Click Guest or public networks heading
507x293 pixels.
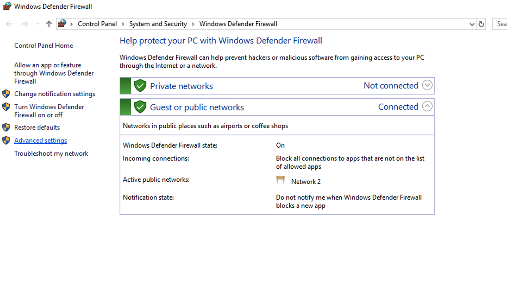197,107
